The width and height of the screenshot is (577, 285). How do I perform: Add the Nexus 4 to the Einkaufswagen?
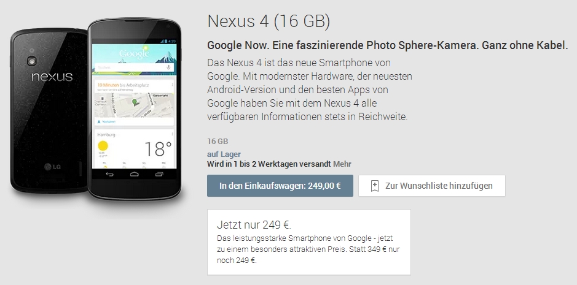tap(280, 186)
